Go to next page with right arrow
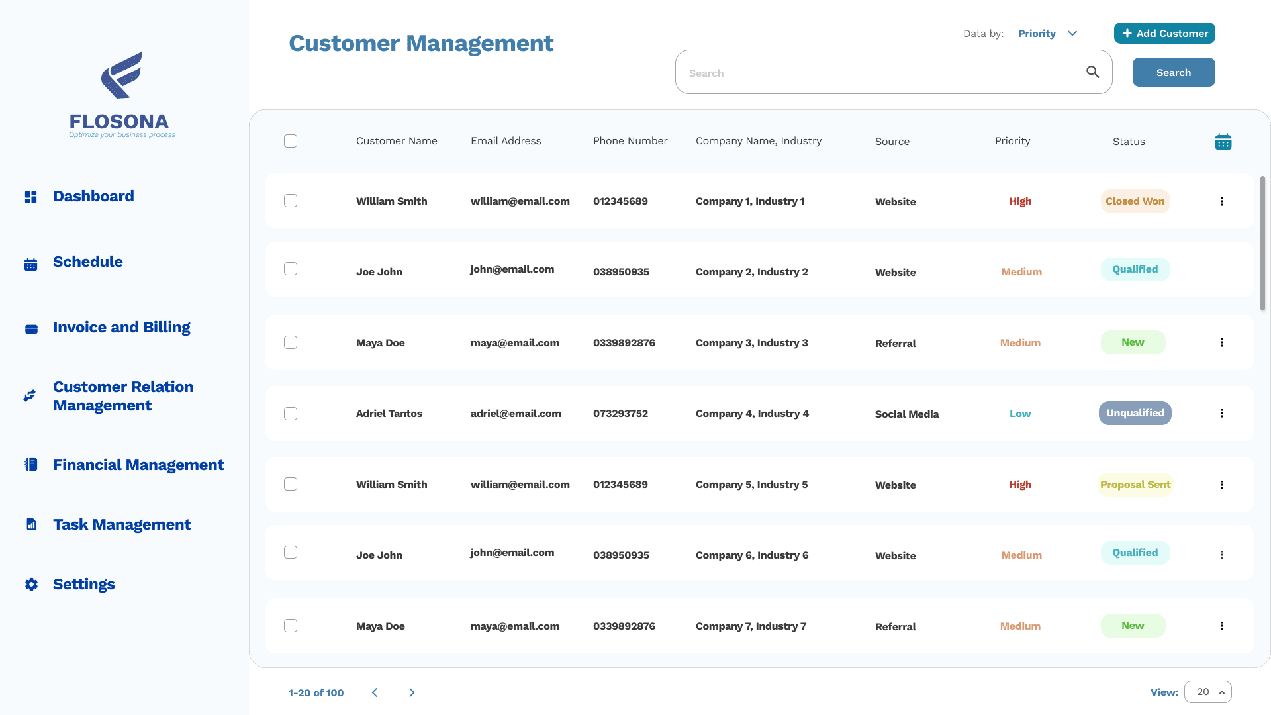Image resolution: width=1271 pixels, height=715 pixels. (411, 692)
